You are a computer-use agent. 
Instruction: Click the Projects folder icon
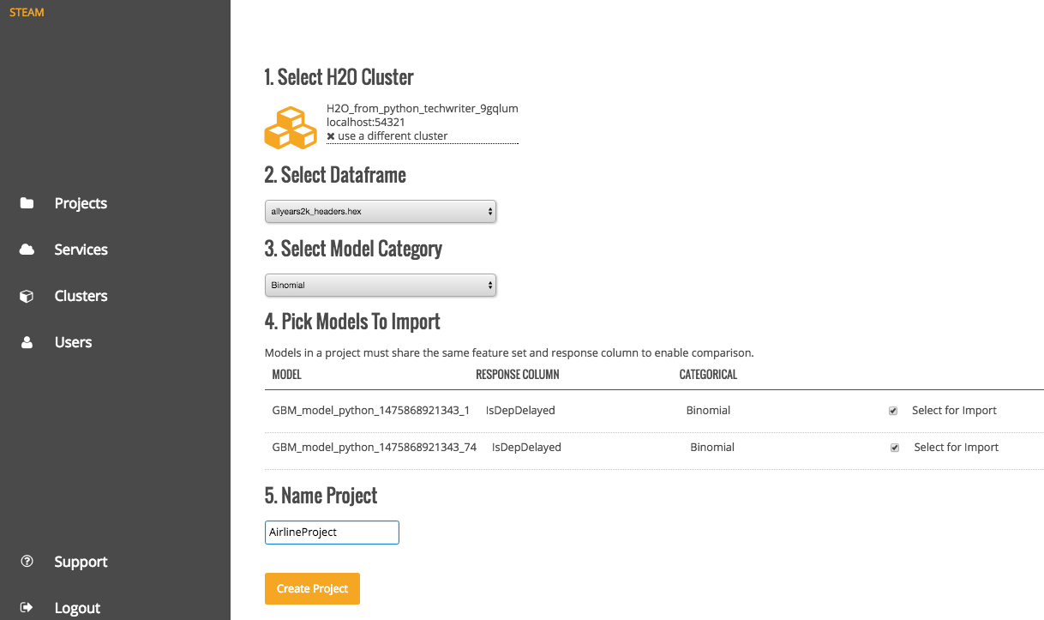pos(27,203)
